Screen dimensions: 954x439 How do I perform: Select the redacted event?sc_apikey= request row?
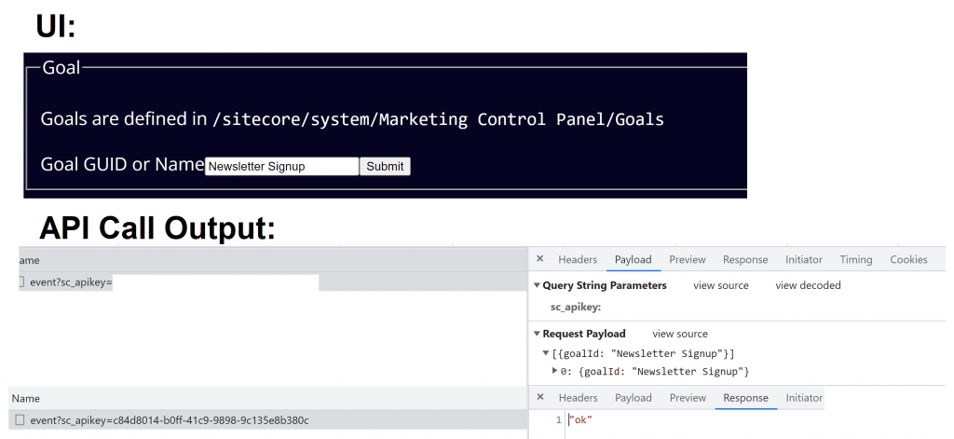click(273, 281)
